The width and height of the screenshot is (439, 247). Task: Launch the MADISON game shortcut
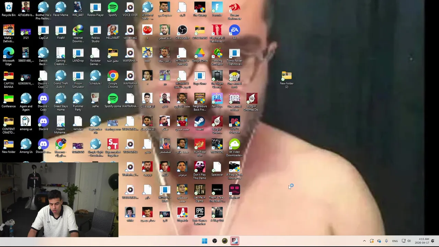[217, 146]
